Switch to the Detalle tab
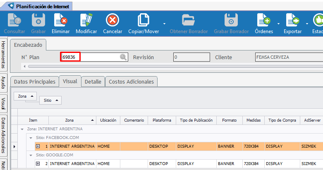 point(93,82)
